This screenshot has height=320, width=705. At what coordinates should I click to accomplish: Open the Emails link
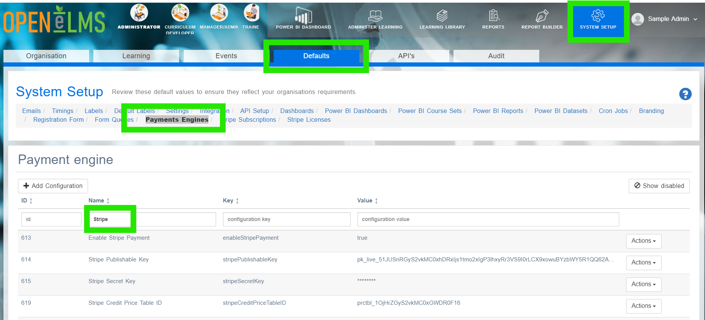[32, 111]
